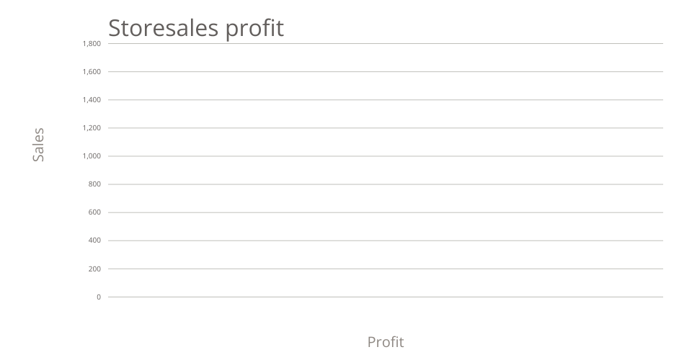The width and height of the screenshot is (692, 360).
Task: Click the 200 axis tick label
Action: [95, 269]
